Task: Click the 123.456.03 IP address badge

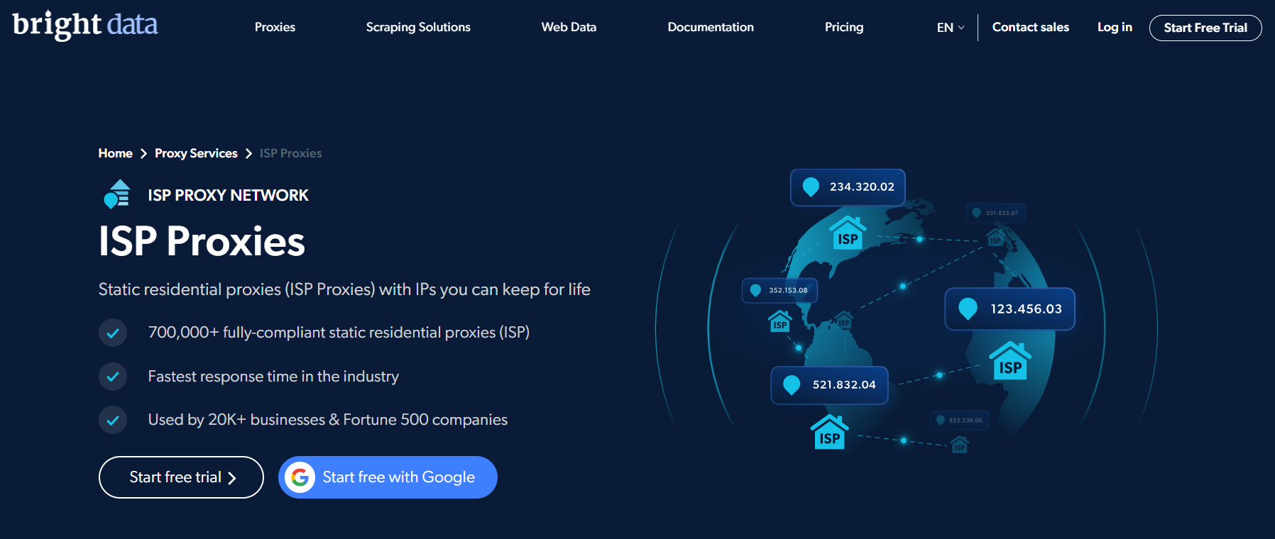Action: point(1009,309)
